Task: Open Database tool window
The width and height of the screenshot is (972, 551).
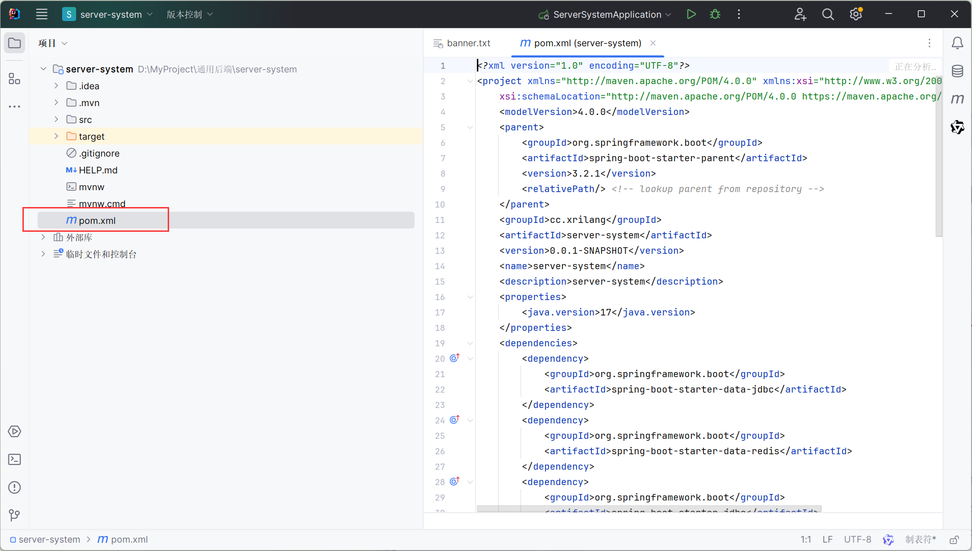Action: [x=958, y=71]
